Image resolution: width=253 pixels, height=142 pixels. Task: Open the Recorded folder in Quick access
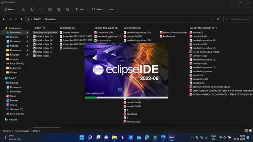(x=15, y=54)
